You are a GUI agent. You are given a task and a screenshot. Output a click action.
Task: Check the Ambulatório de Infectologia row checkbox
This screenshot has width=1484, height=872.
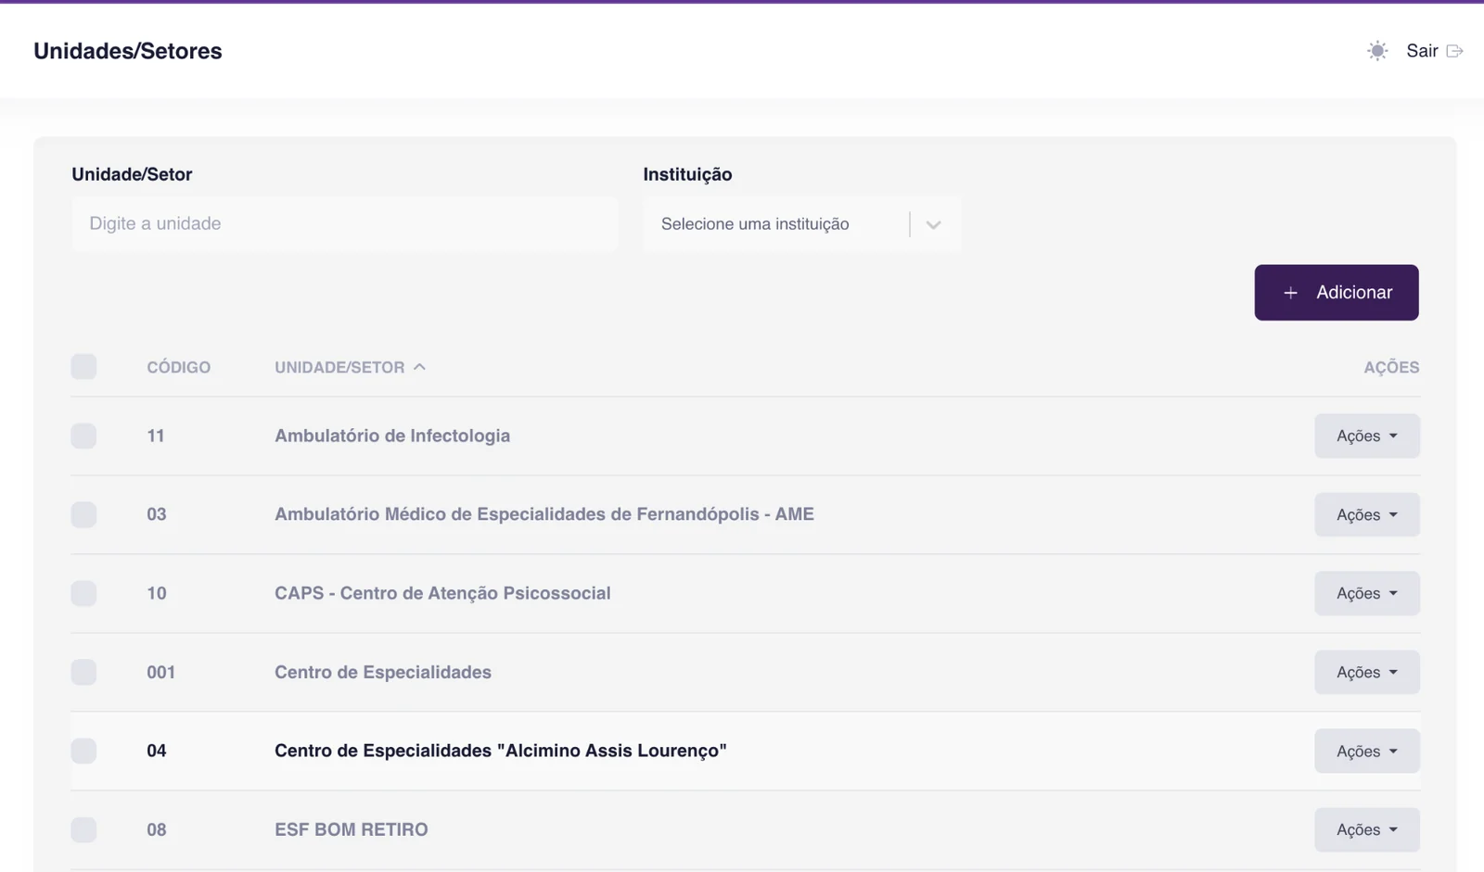(83, 436)
